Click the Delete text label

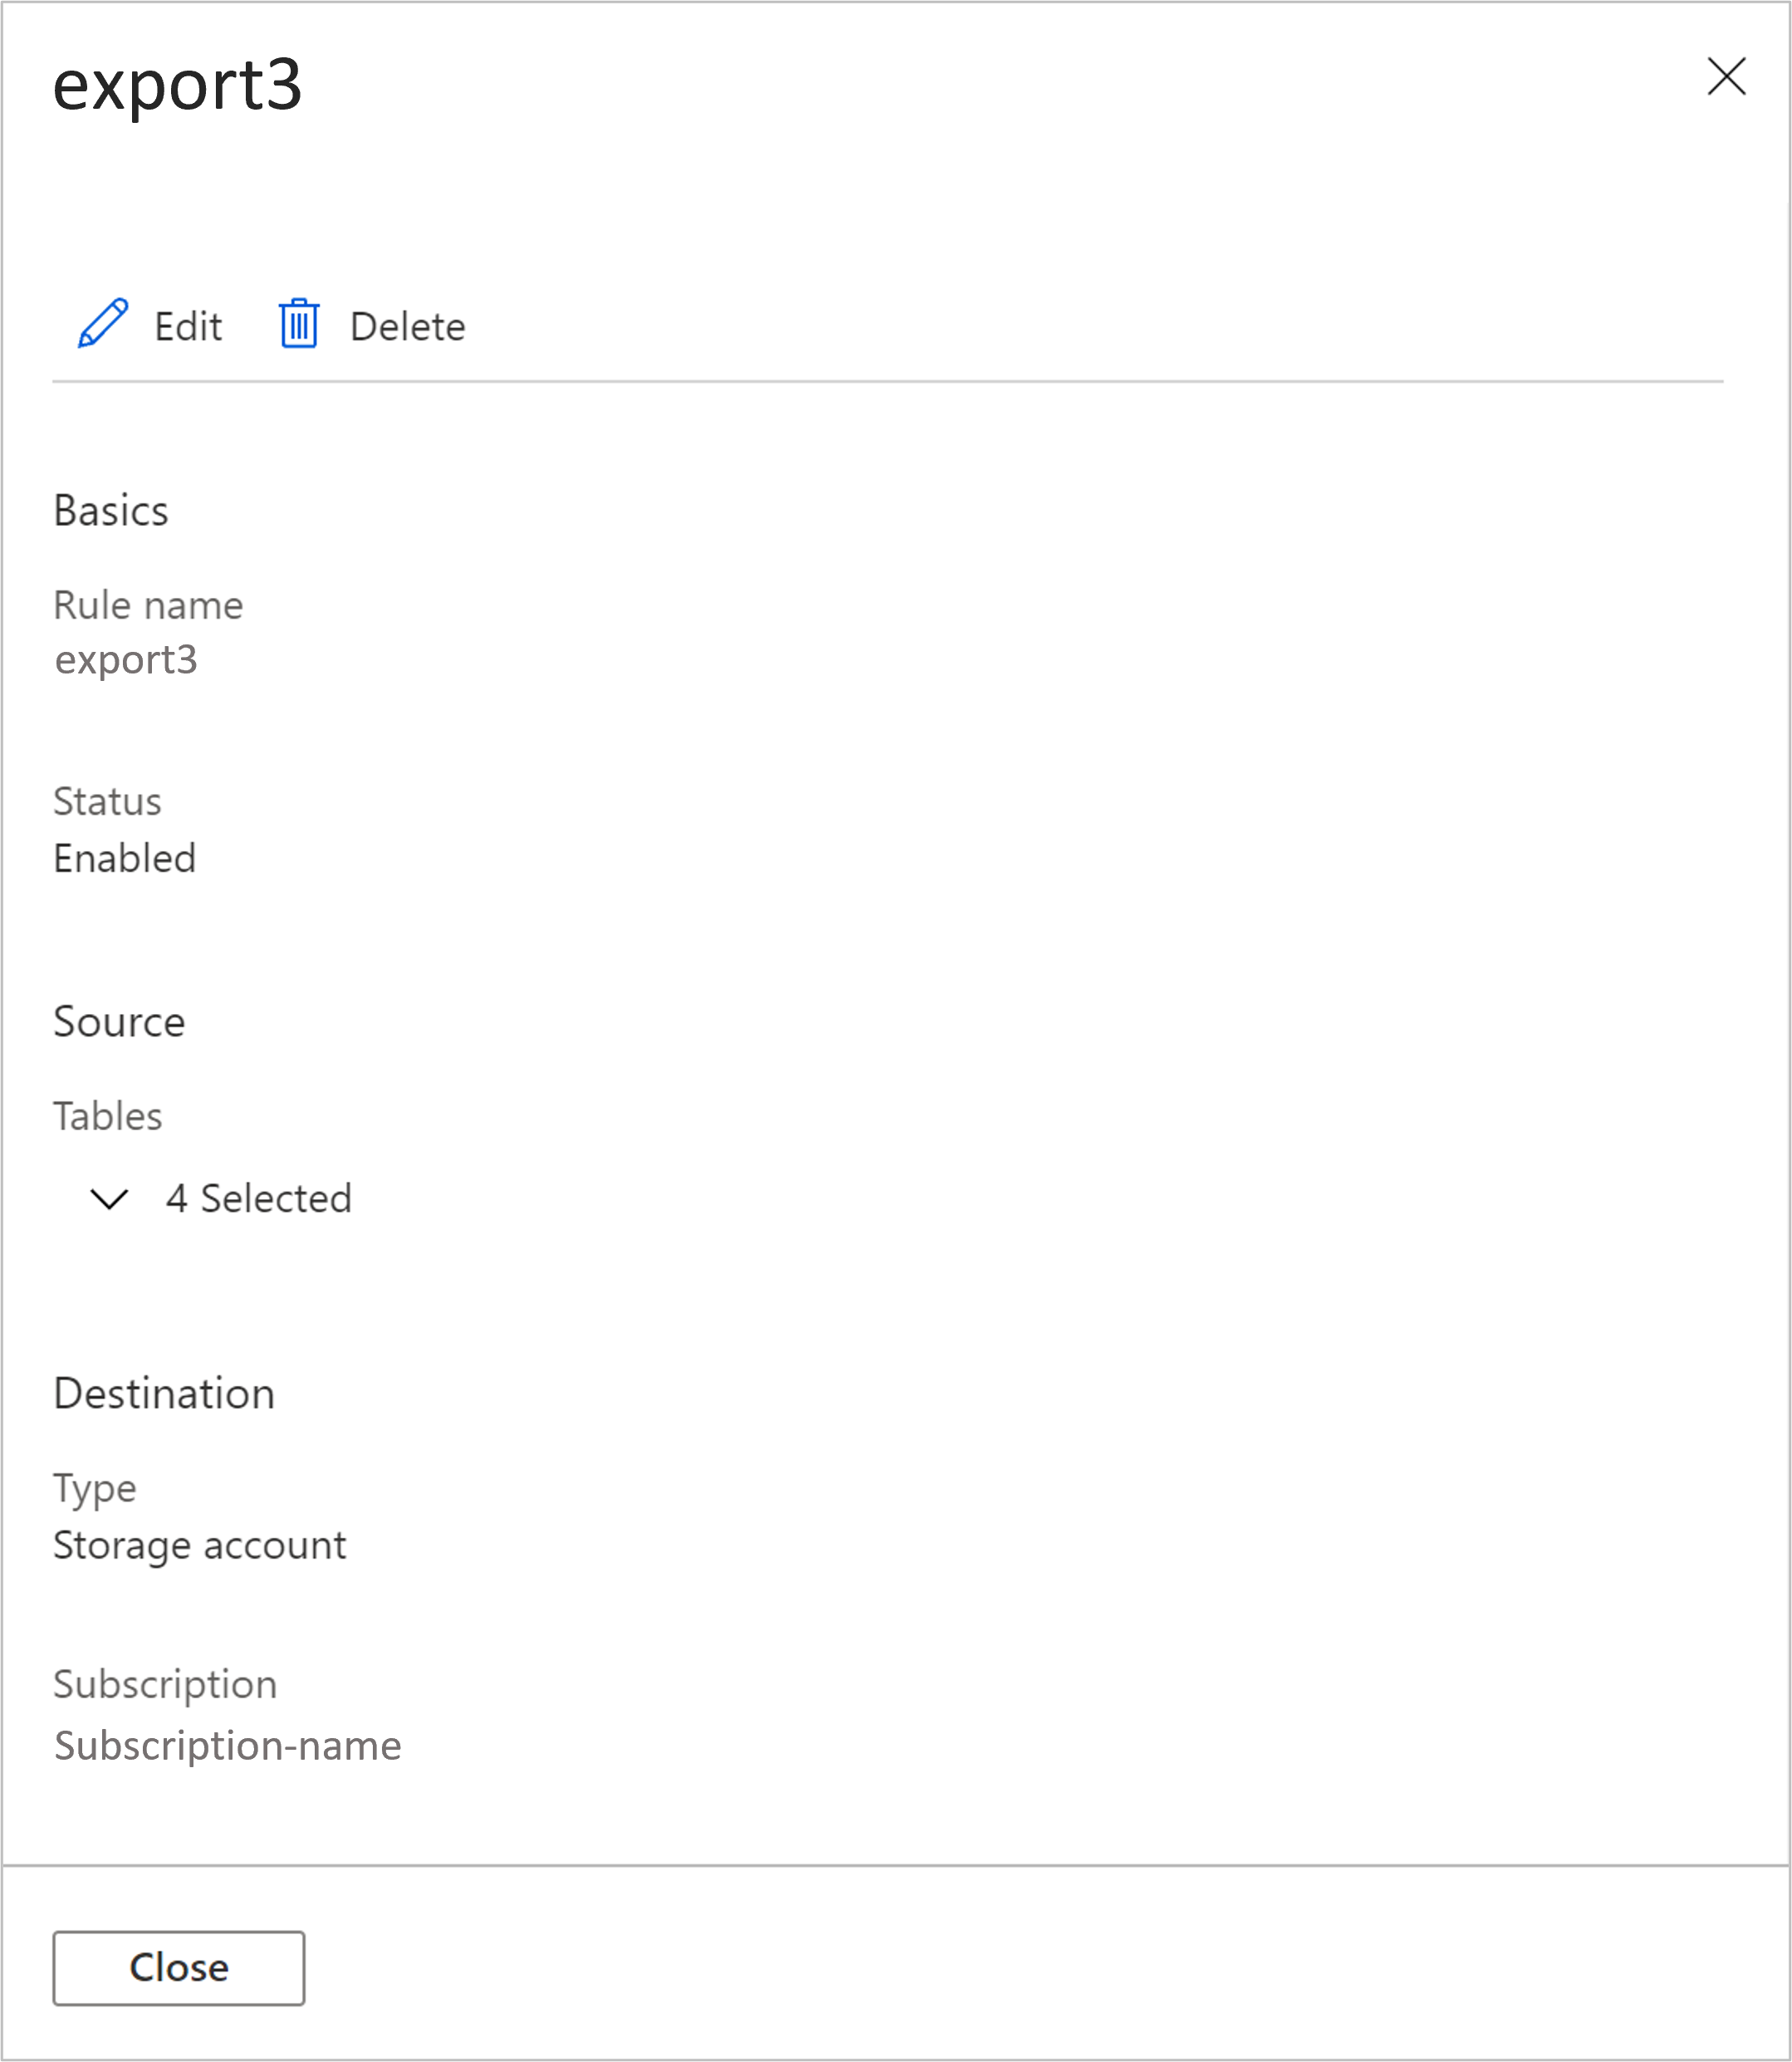point(407,327)
